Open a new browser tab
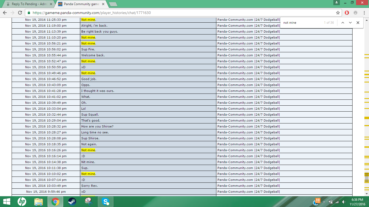The image size is (369, 207). point(113,4)
